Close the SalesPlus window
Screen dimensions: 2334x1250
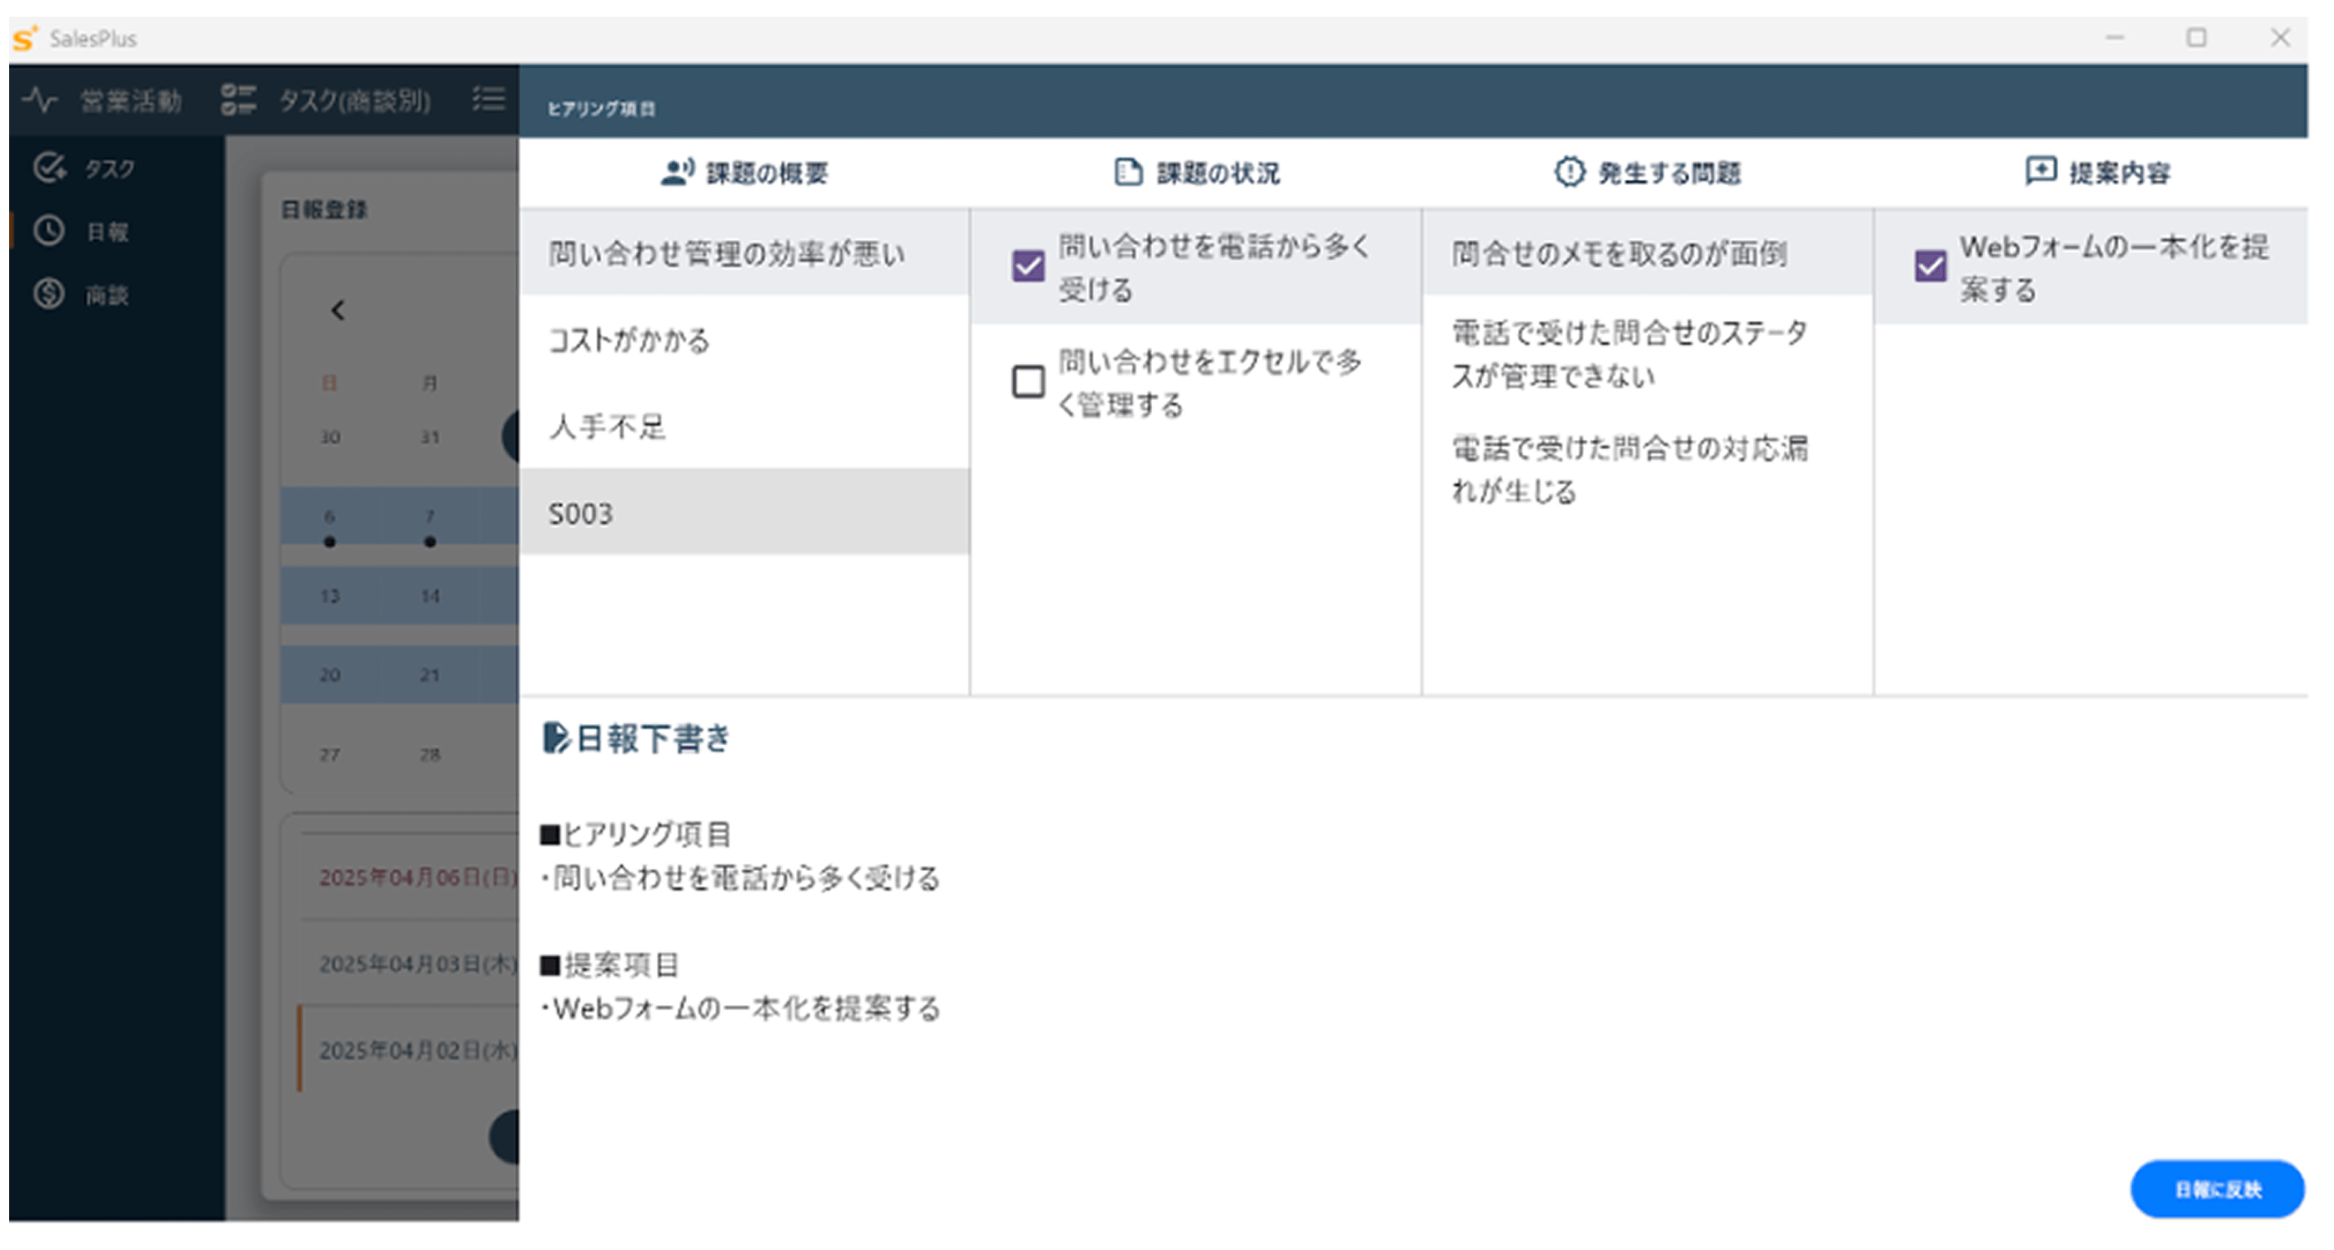[x=2281, y=38]
